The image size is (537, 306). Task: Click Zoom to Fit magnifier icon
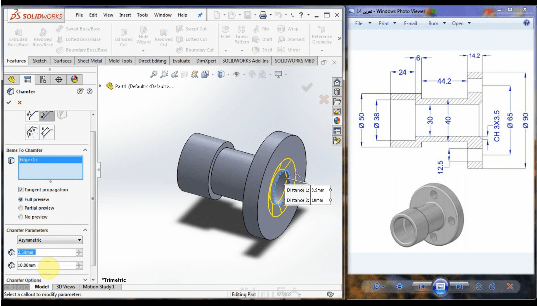click(154, 74)
